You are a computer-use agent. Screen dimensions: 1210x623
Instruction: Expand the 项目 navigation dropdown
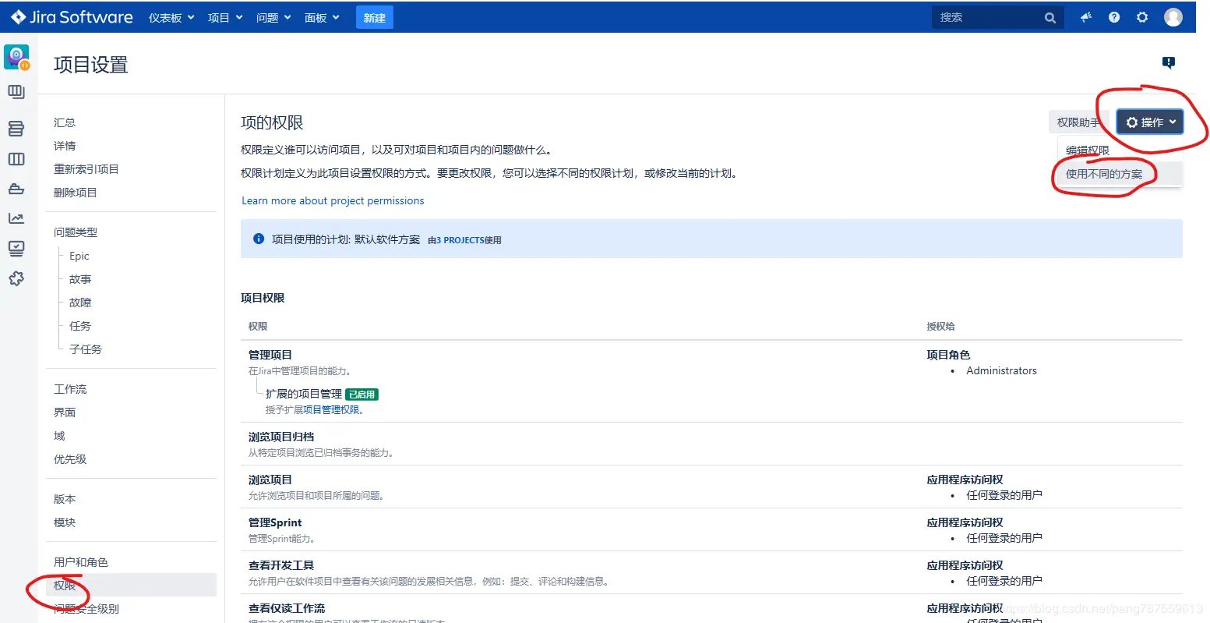click(x=224, y=16)
